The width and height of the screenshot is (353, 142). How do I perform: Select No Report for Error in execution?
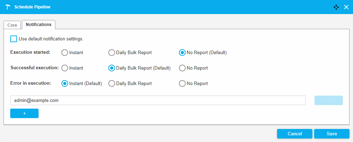[182, 84]
